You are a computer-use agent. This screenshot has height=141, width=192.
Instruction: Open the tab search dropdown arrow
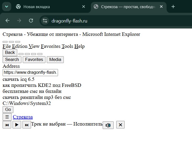pos(7,7)
